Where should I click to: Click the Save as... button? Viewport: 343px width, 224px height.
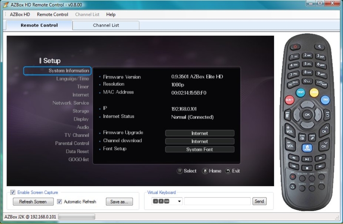(119, 202)
